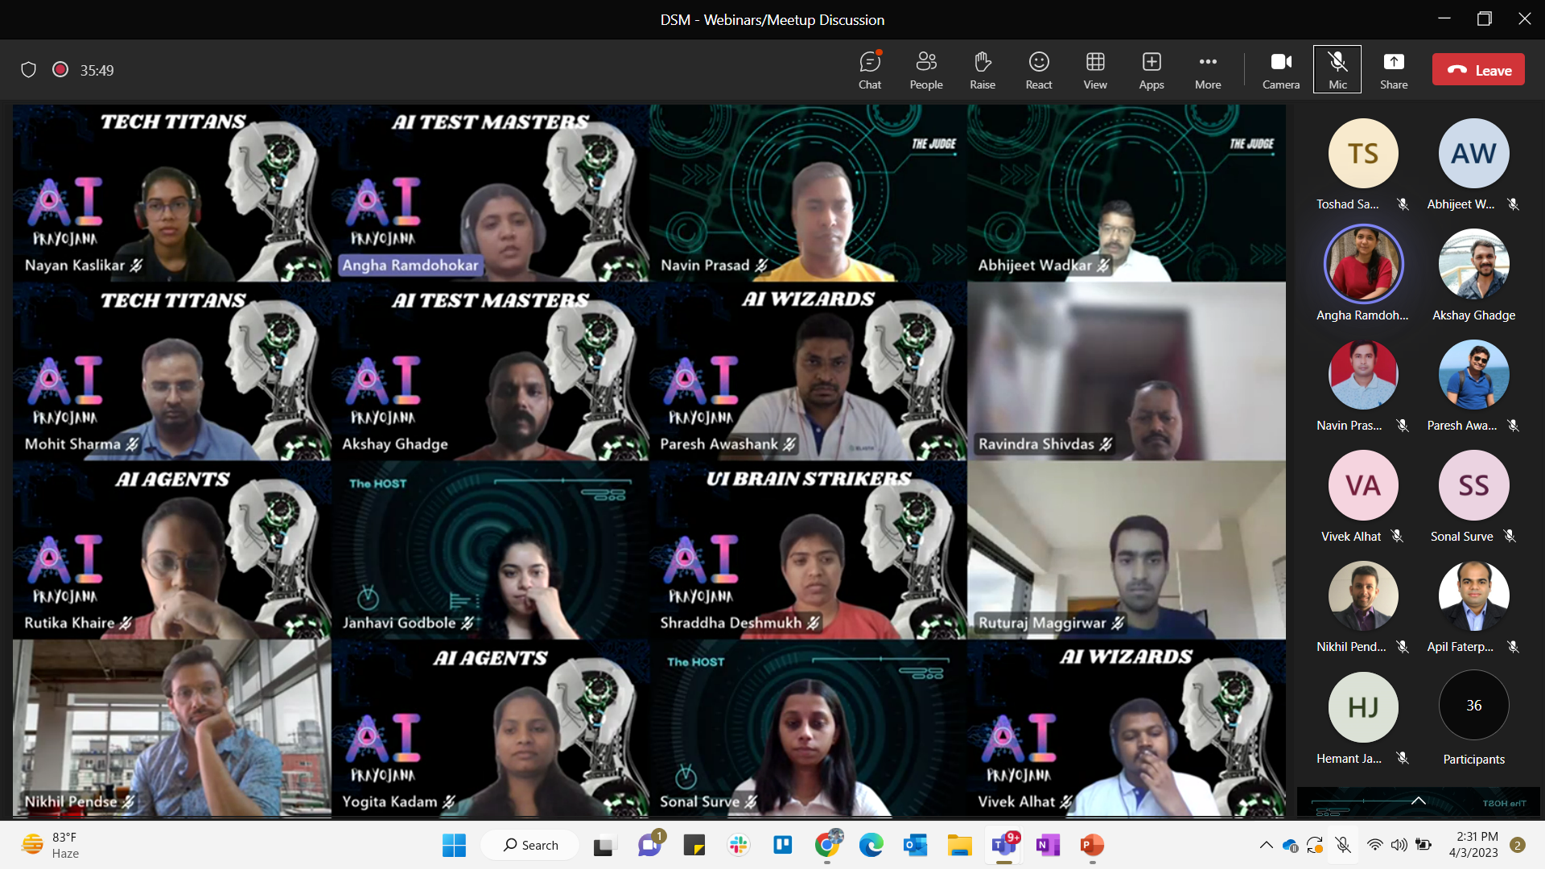Select Angha Ramdohokar's video tile
Viewport: 1545px width, 869px height.
coord(490,193)
